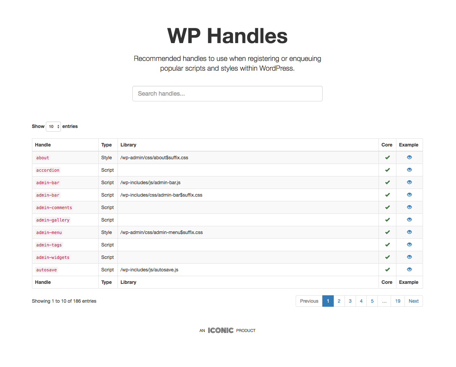The image size is (456, 367).
Task: Click the Search handles input field
Action: tap(227, 94)
